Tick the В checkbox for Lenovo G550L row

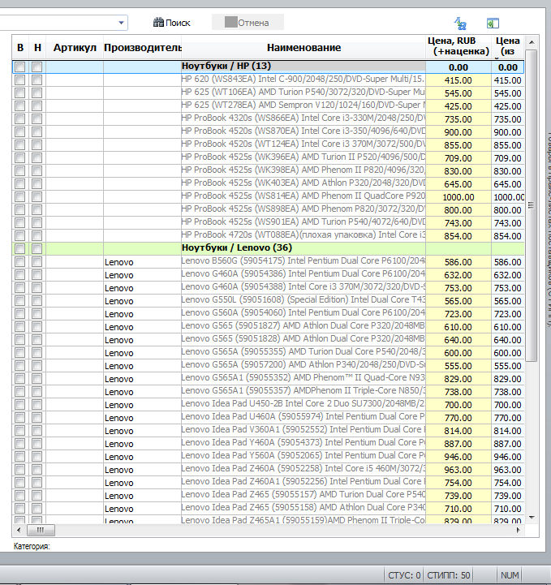pos(20,301)
